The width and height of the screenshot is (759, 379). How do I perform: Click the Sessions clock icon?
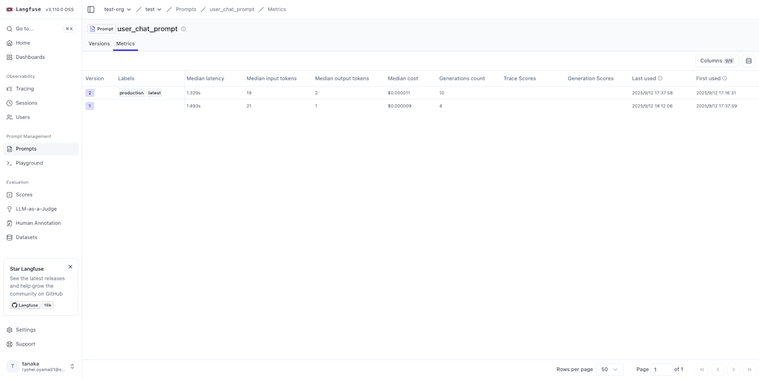click(9, 103)
